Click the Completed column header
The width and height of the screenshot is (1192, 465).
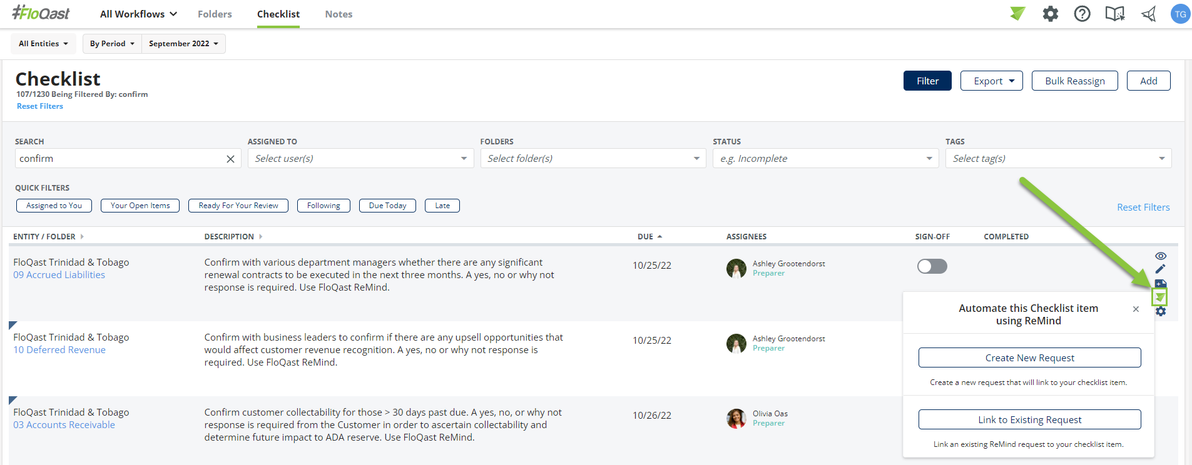[1006, 237]
